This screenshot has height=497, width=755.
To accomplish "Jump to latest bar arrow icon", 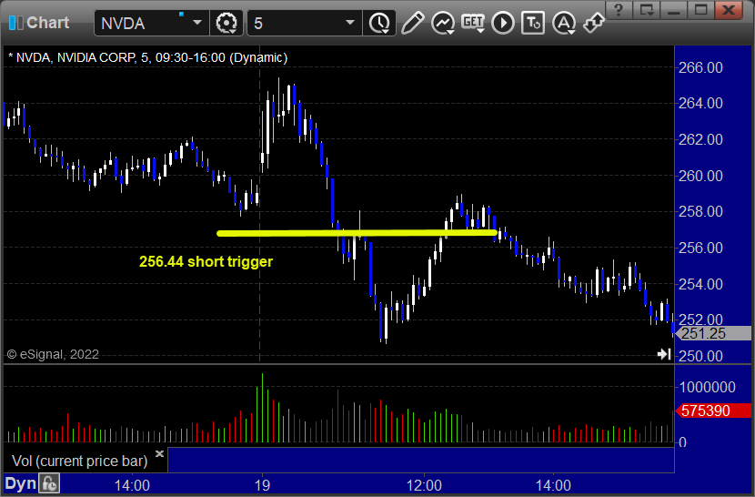I will 664,354.
